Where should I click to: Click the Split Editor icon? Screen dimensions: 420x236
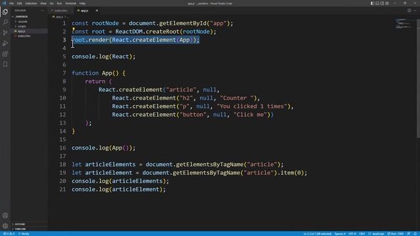409,10
